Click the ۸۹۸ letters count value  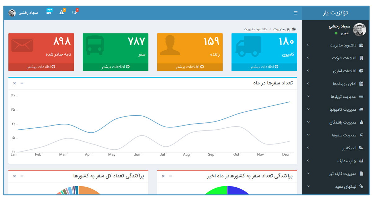tap(62, 41)
